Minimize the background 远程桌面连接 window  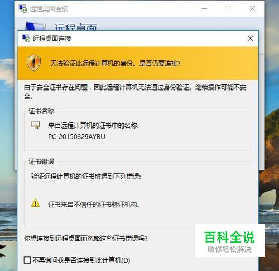(x=204, y=8)
